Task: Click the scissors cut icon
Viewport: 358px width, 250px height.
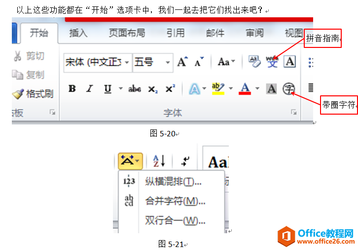Action: (x=17, y=56)
